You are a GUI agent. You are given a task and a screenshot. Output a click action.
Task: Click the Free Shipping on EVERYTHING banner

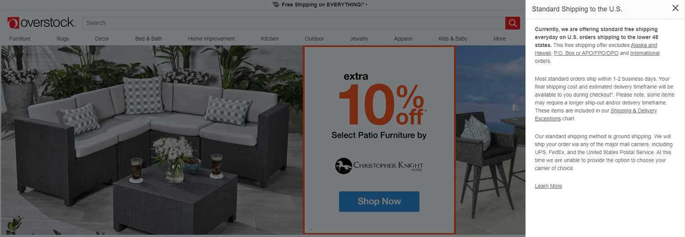point(320,5)
